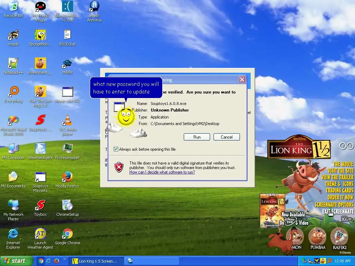This screenshot has width=355, height=266.
Task: Click the Pumbaa screenmate tray icon
Action: coord(323,261)
